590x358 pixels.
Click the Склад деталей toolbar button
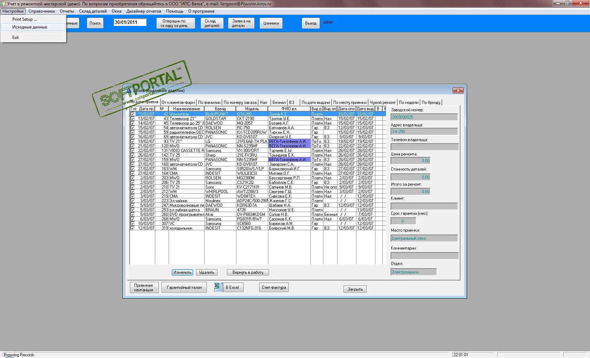tap(212, 23)
